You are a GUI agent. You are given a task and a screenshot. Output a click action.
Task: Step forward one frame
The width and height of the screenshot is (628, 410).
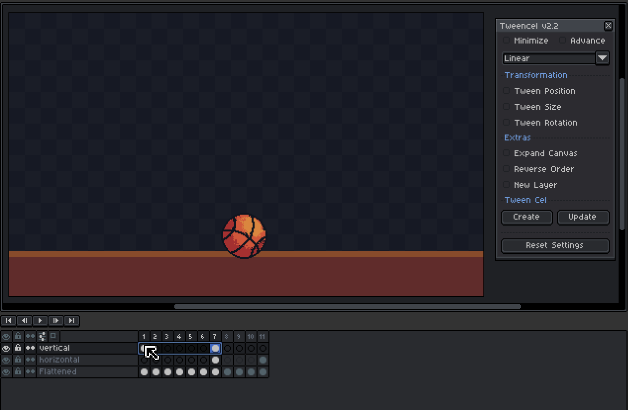pos(55,320)
